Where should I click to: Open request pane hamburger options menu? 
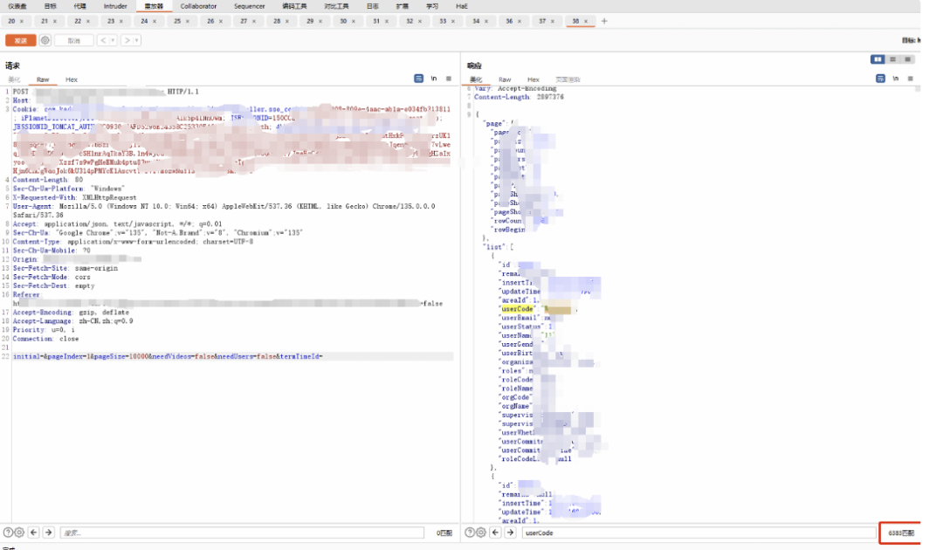pyautogui.click(x=449, y=79)
